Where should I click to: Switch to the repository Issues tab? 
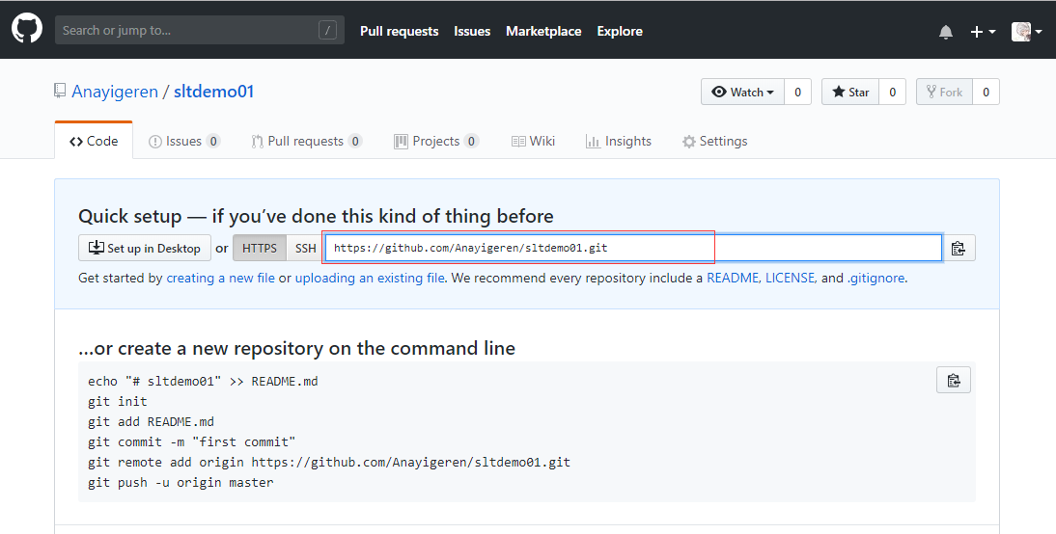tap(183, 142)
